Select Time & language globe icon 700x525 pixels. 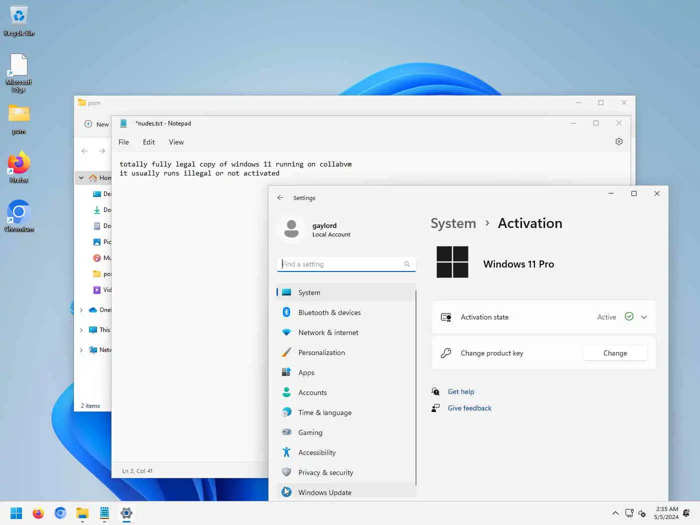(x=286, y=412)
